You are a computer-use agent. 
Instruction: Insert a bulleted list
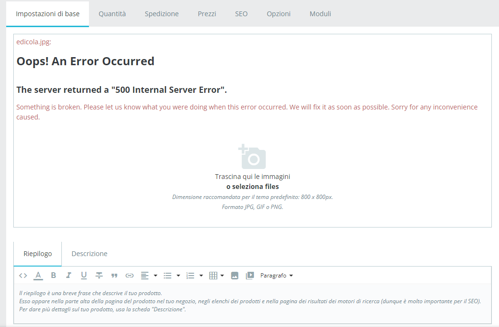click(167, 276)
